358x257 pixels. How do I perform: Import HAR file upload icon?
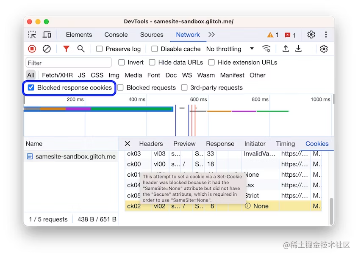tap(286, 49)
